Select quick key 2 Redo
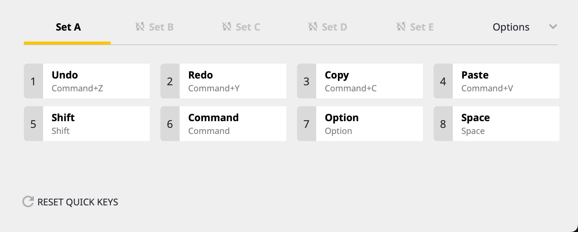Viewport: 578px width, 232px height. pyautogui.click(x=223, y=81)
